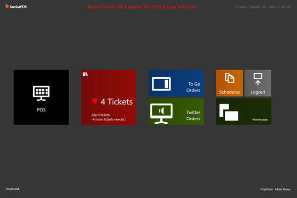Image resolution: width=297 pixels, height=198 pixels.
Task: Select the To Go Orders tablet icon
Action: 162,84
